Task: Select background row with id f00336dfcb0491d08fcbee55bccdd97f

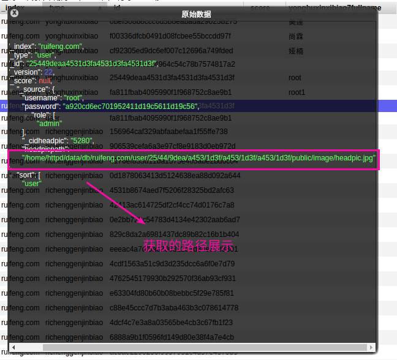Action: click(x=198, y=36)
